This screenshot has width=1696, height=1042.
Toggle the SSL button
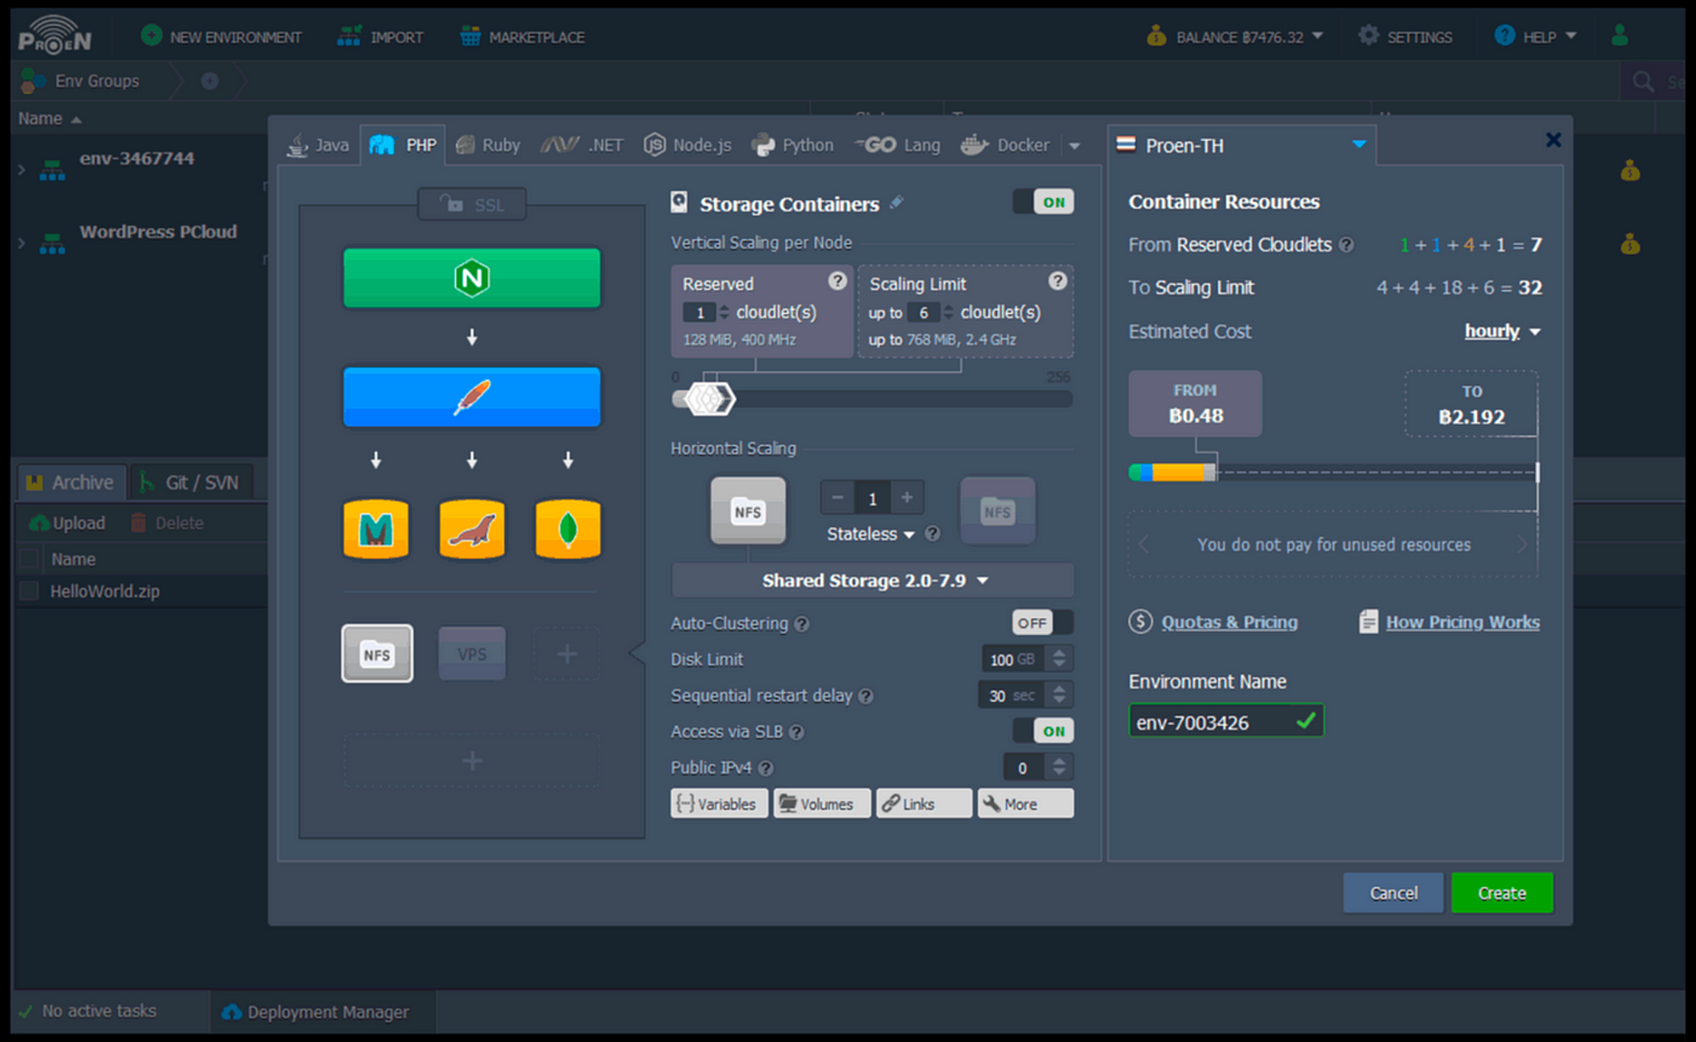(x=471, y=204)
